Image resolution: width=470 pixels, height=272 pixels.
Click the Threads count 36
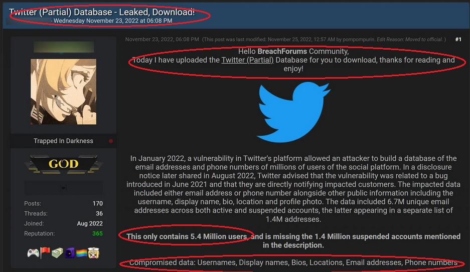pyautogui.click(x=99, y=213)
